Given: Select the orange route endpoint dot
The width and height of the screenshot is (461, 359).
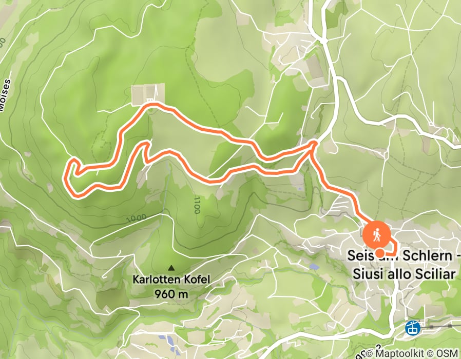Looking at the screenshot, I should [x=380, y=253].
